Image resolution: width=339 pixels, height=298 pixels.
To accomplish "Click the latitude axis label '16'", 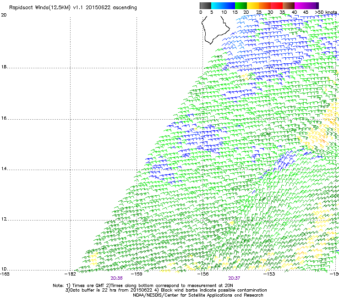I will [4, 118].
